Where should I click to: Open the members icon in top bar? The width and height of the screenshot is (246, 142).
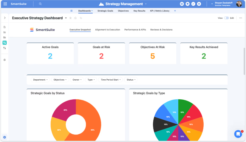[x=182, y=4]
